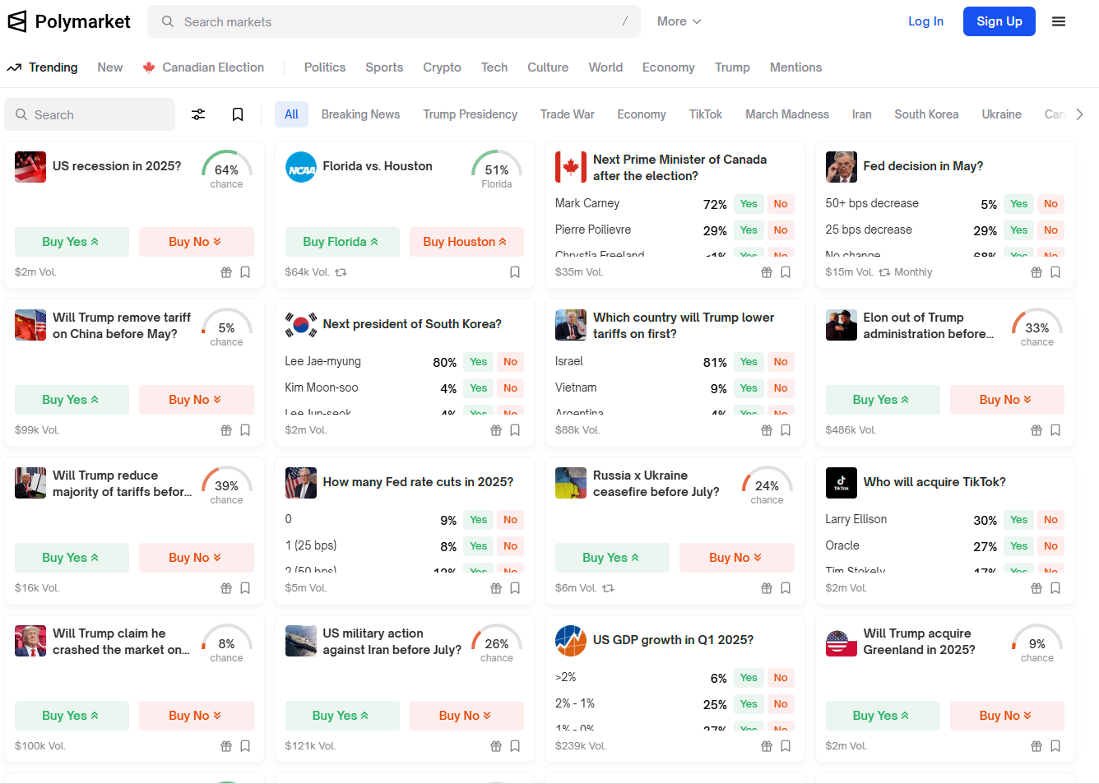The width and height of the screenshot is (1099, 784).
Task: Open the Trending category with arrow icon
Action: coord(42,67)
